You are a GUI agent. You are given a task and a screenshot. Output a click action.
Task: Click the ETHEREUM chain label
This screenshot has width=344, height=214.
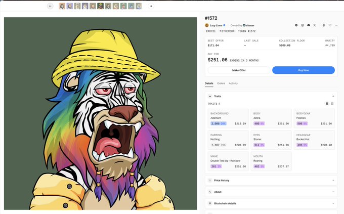(227, 31)
